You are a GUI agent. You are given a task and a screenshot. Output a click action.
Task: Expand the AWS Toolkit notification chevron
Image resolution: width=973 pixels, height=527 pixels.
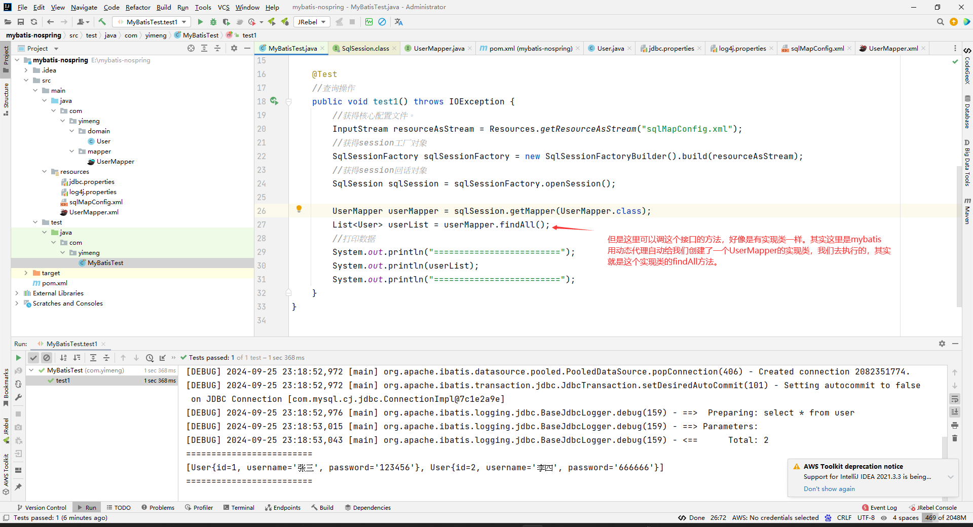point(951,477)
